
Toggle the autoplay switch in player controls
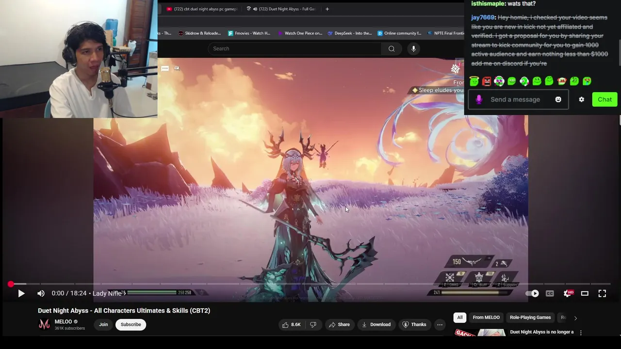(x=532, y=293)
